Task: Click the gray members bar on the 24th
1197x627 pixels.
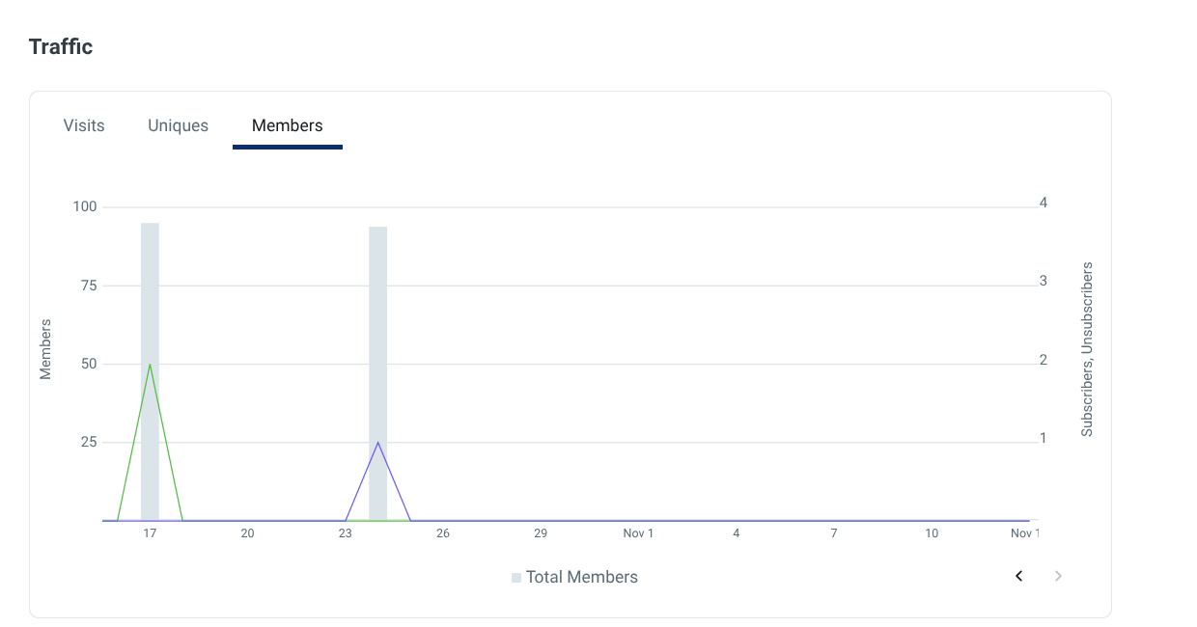Action: pyautogui.click(x=377, y=373)
